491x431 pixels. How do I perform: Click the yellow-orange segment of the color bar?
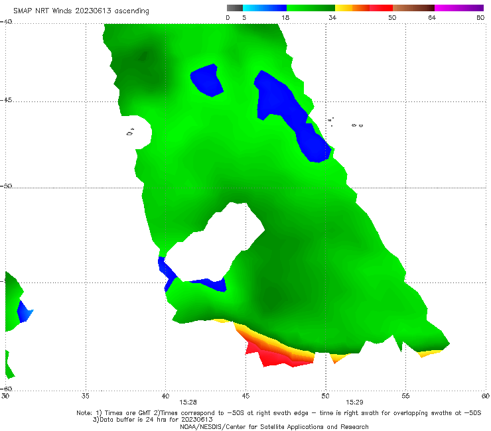pyautogui.click(x=352, y=8)
